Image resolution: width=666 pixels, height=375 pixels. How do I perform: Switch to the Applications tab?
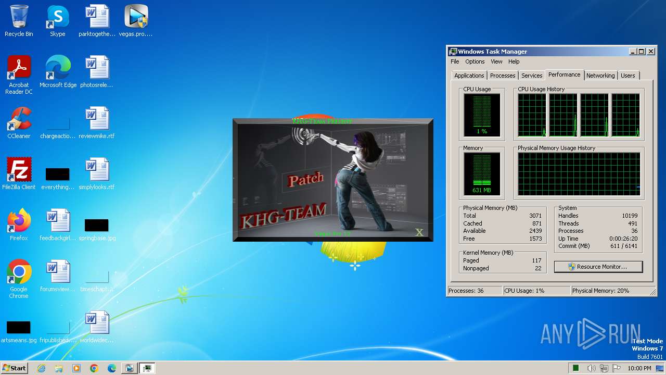(x=469, y=76)
